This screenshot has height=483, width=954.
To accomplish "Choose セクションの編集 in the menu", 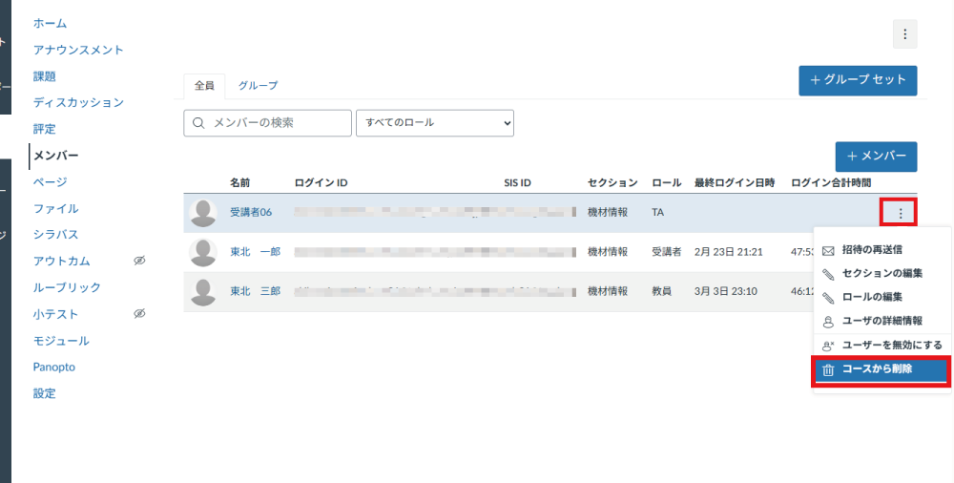I will [881, 273].
